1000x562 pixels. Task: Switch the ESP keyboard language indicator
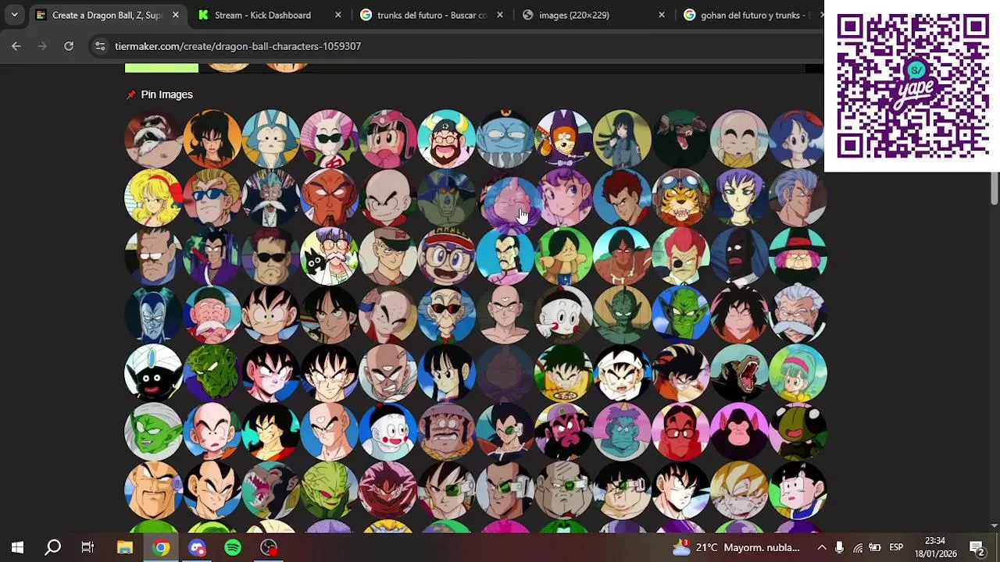point(896,547)
